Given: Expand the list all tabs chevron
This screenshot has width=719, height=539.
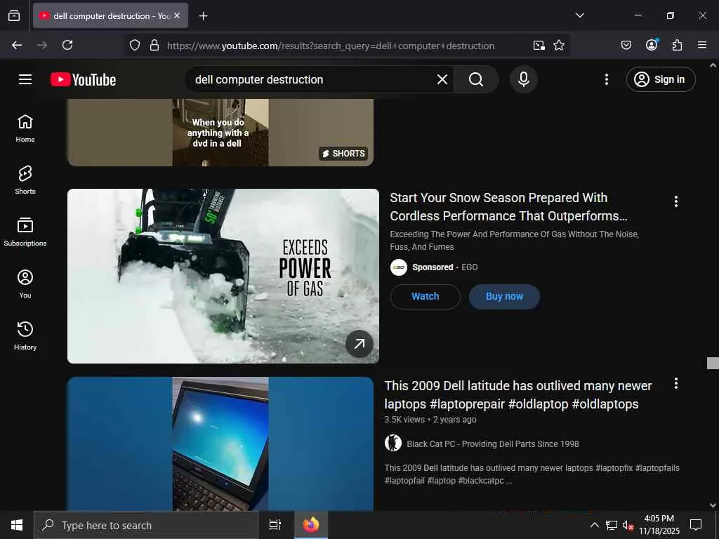Looking at the screenshot, I should (x=580, y=15).
